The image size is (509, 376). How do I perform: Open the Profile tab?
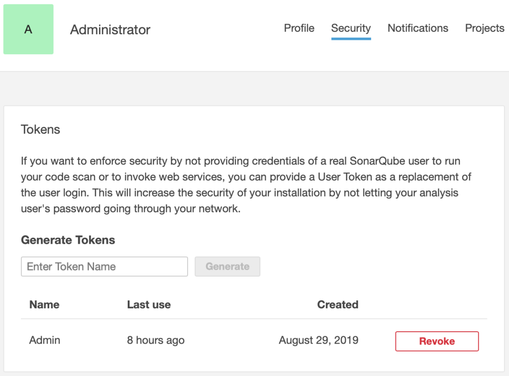coord(299,28)
